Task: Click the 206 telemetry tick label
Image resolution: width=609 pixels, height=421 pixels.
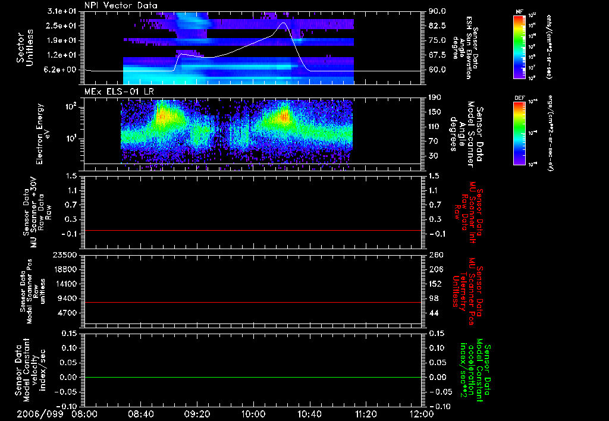Action: tap(435, 269)
